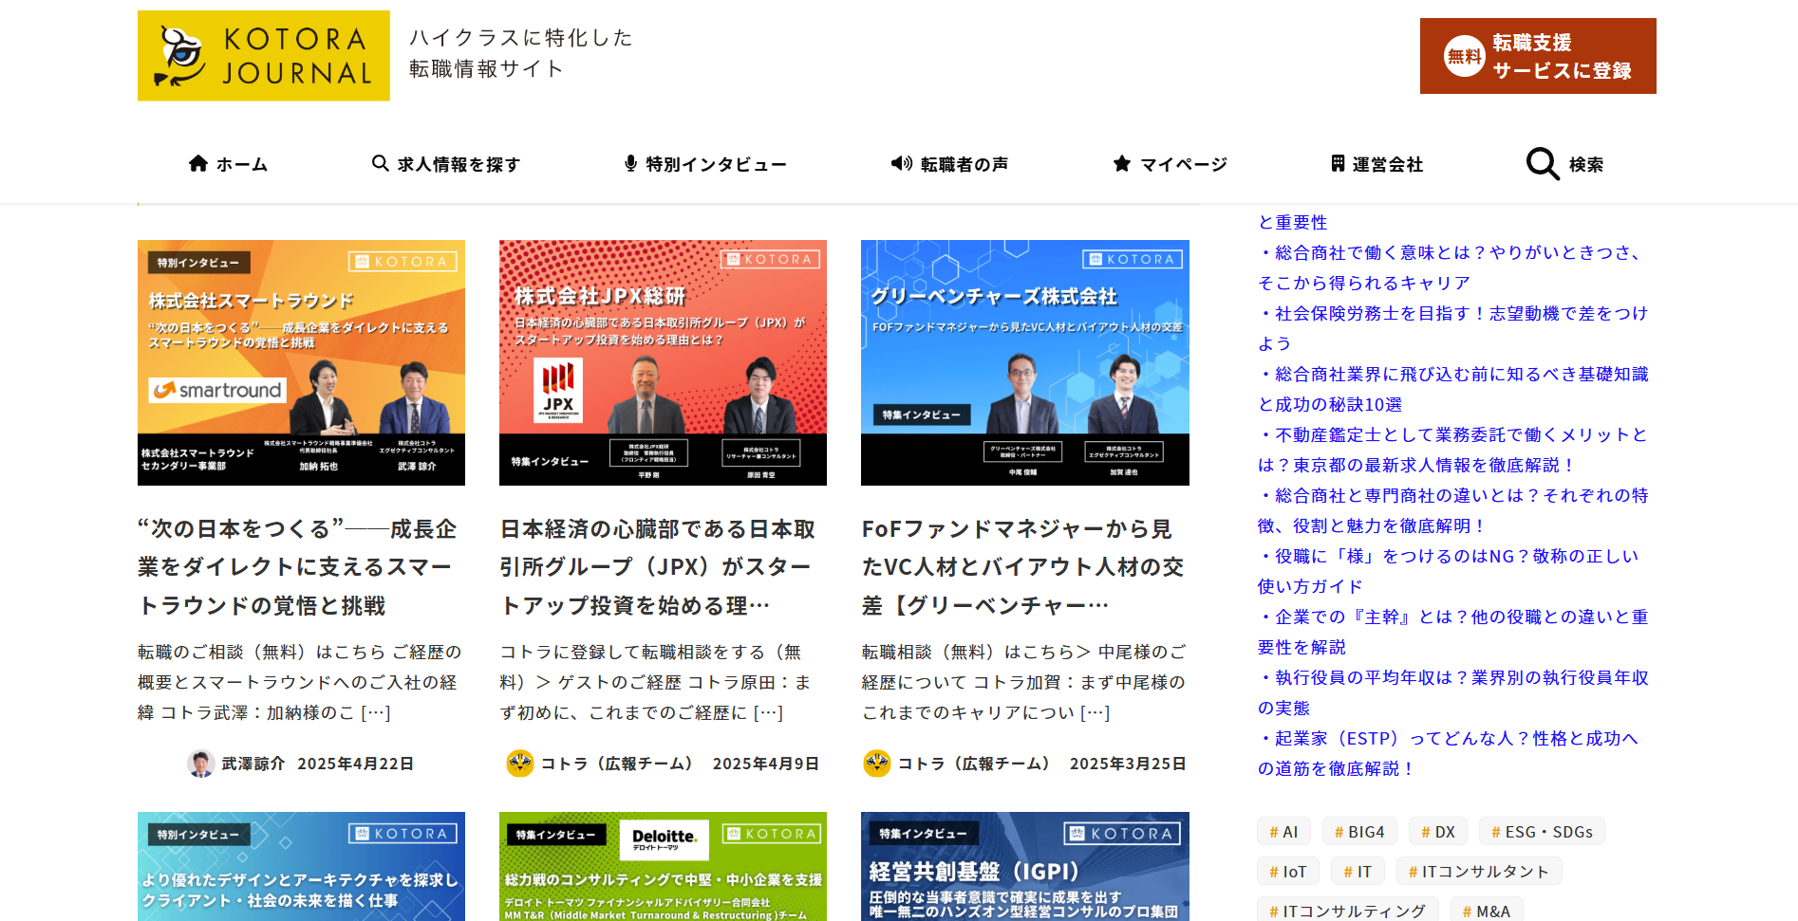Select the # BIG4 tag

[x=1359, y=832]
